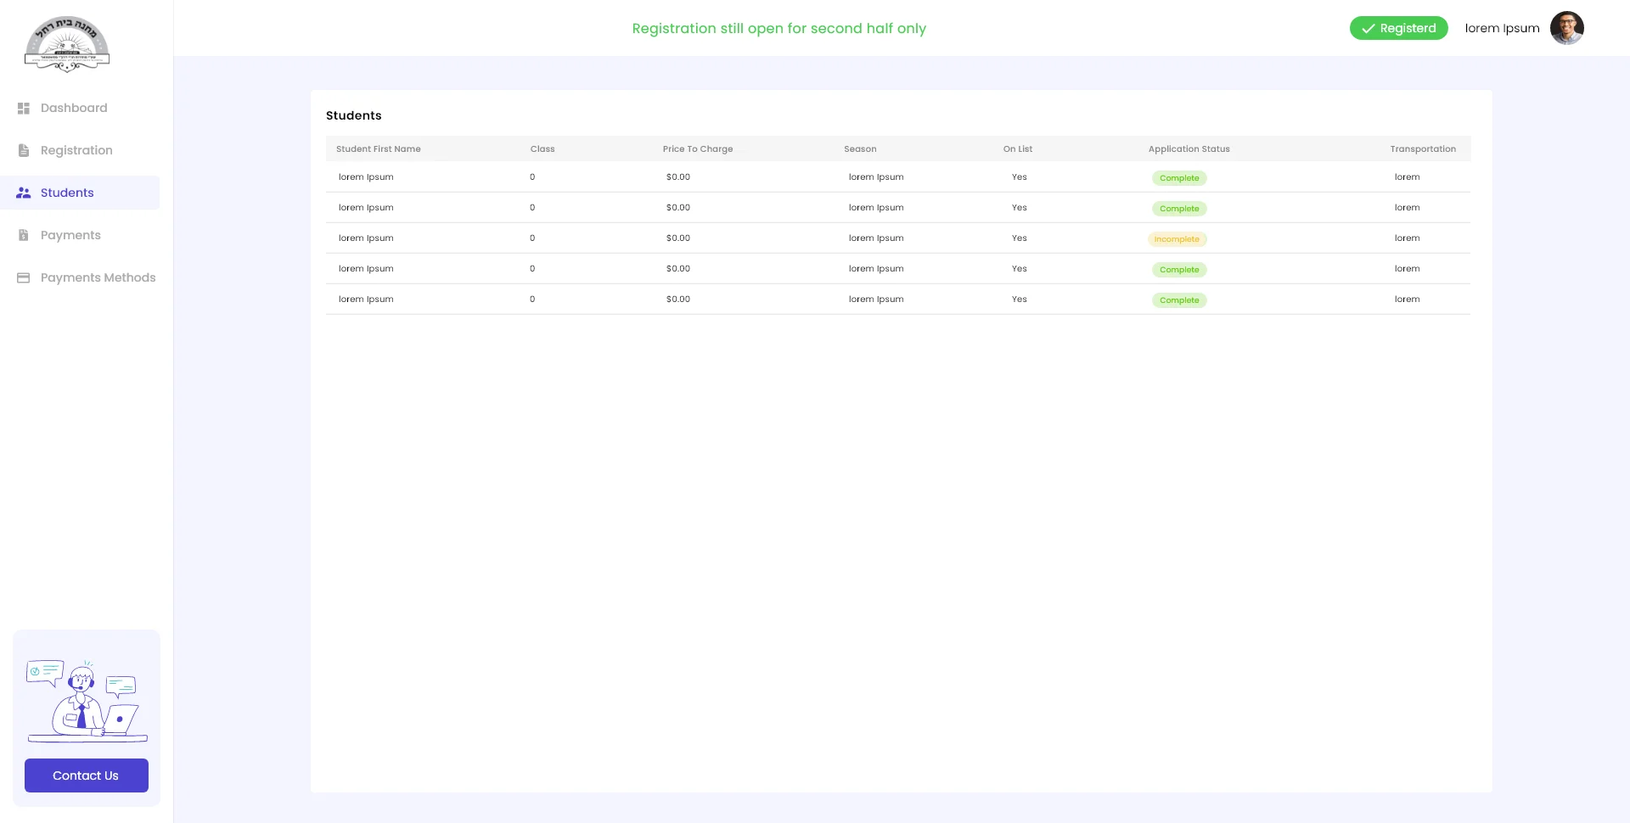Click the checkmark icon in Registerd badge
The height and width of the screenshot is (823, 1630).
pos(1368,29)
